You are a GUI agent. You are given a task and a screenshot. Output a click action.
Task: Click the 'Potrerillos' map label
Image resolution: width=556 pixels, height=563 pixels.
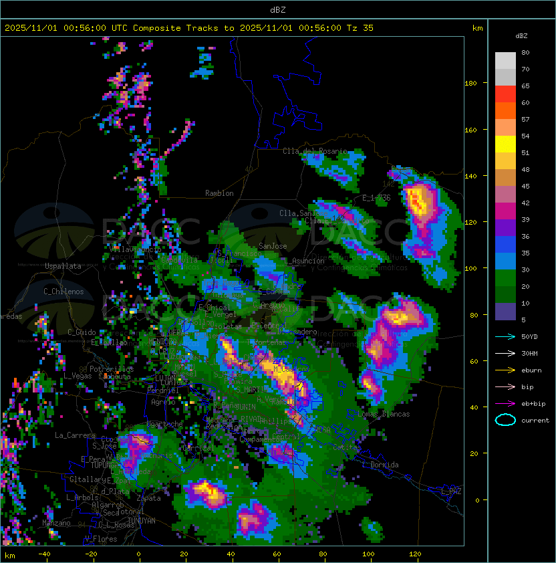[112, 368]
